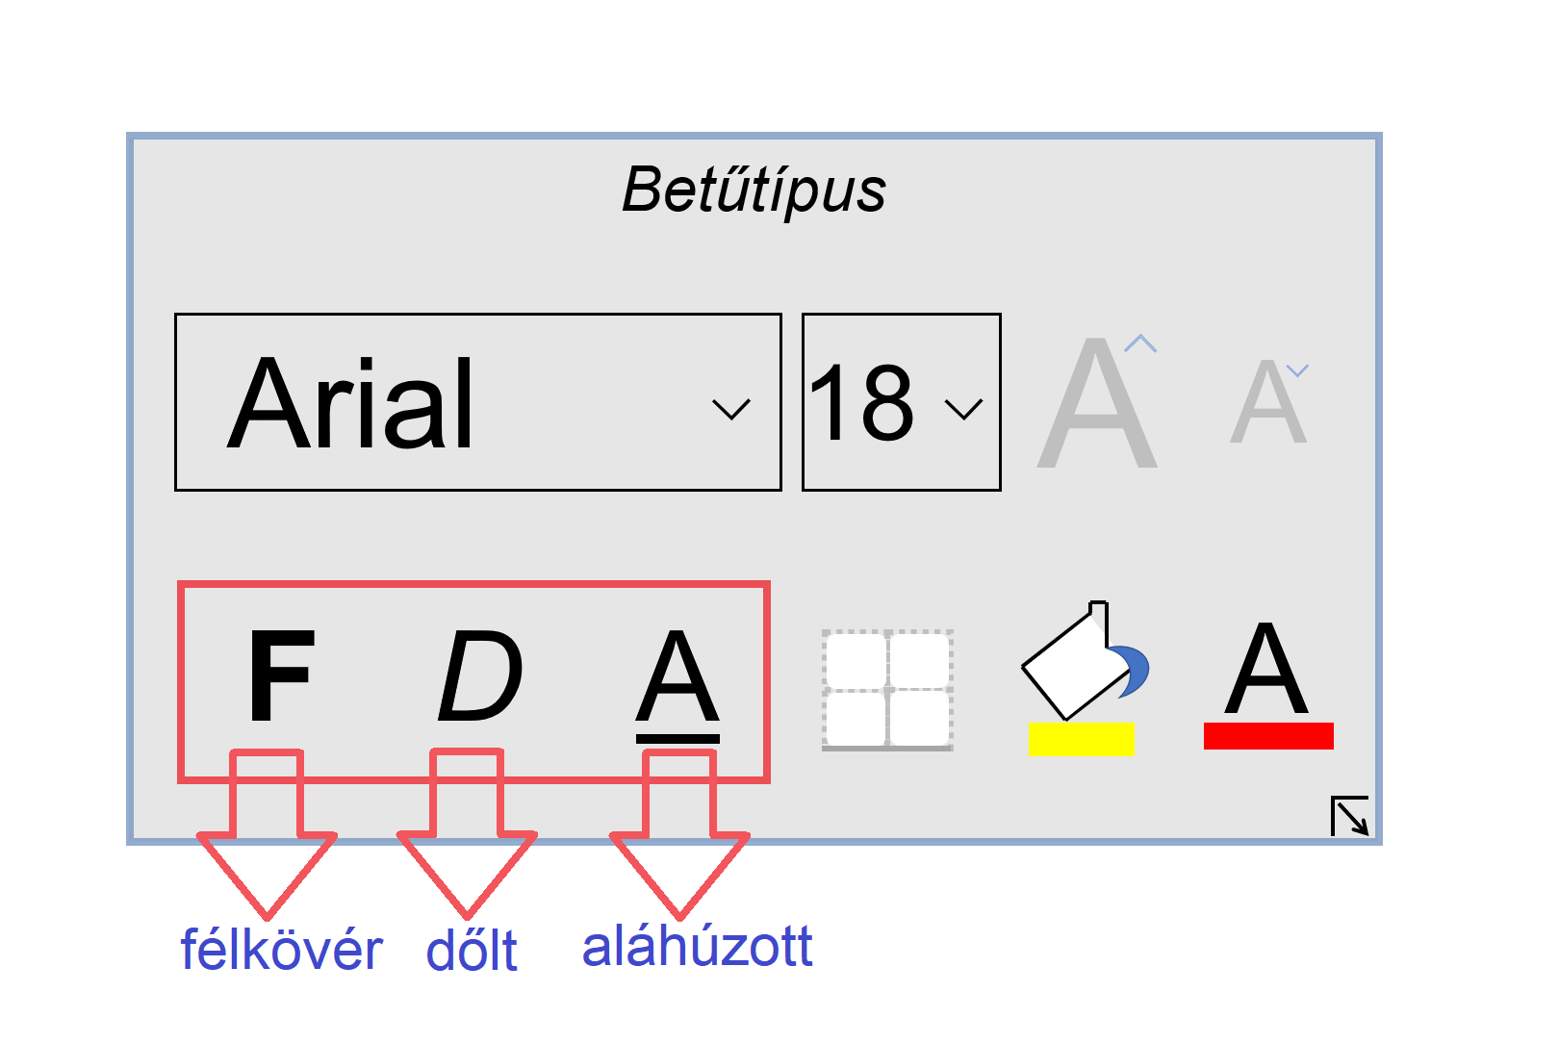
Task: Click the félkövér label text
Action: coord(281,950)
